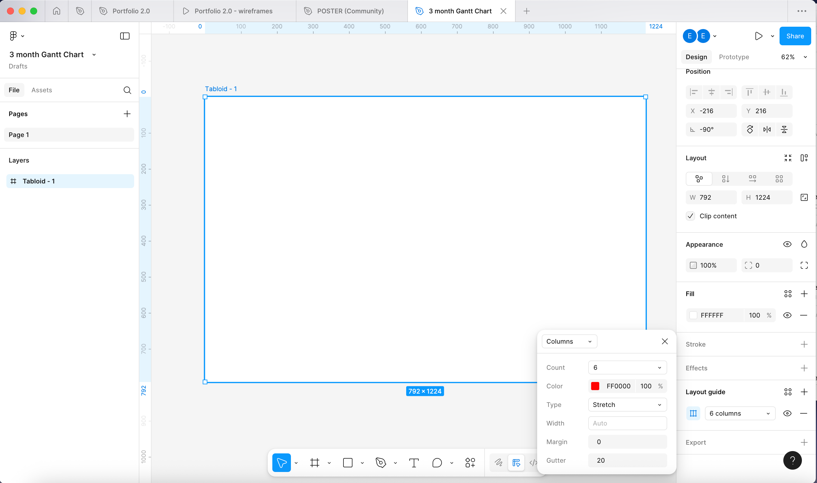817x483 pixels.
Task: Select the File tab in sidebar
Action: point(14,90)
